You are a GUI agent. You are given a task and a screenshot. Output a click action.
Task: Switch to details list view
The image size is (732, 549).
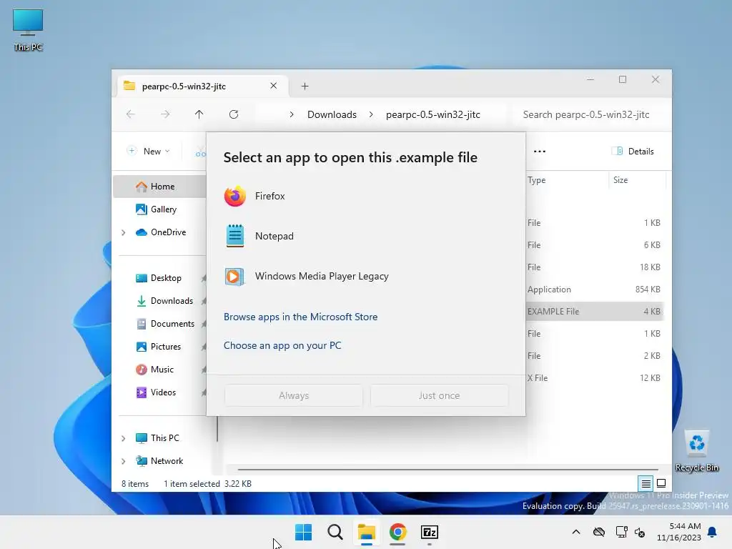coord(646,484)
